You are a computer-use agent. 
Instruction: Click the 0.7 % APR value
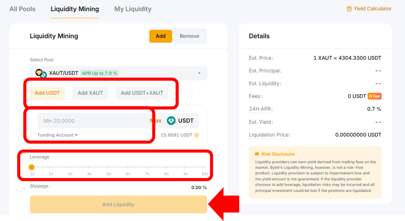click(x=374, y=109)
